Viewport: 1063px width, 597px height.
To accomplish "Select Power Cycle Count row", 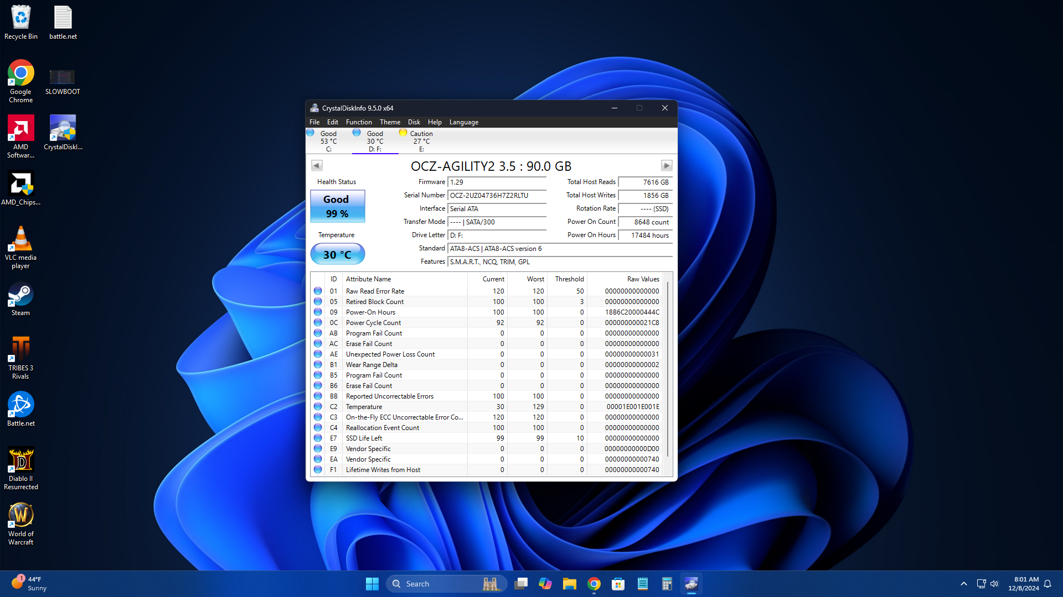I will point(487,323).
